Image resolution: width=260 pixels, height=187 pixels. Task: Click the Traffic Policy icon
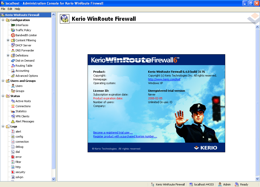point(13,30)
